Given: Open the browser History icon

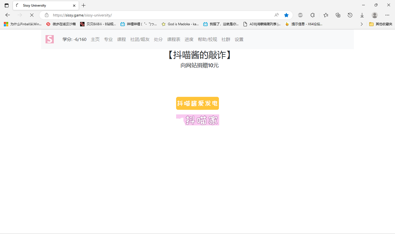Looking at the screenshot, I should [350, 15].
